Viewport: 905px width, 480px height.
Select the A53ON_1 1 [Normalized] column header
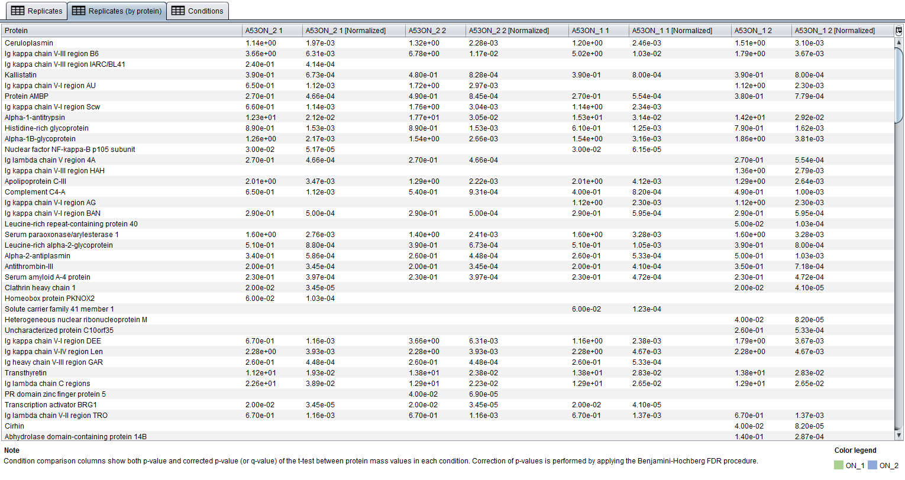click(x=680, y=31)
